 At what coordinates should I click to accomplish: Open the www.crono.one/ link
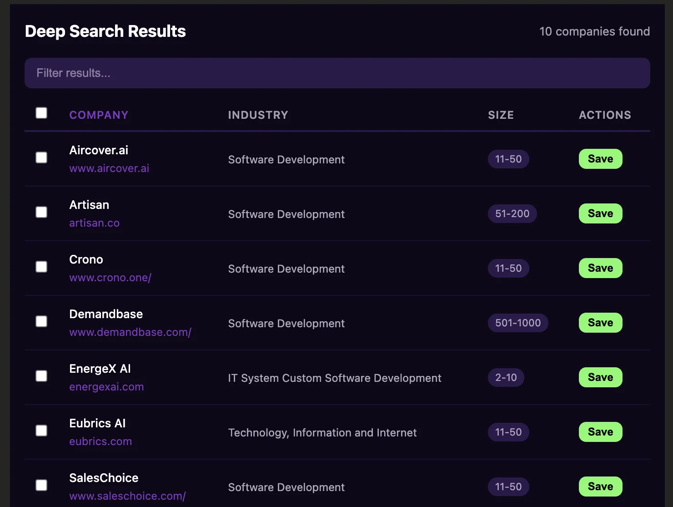tap(110, 278)
